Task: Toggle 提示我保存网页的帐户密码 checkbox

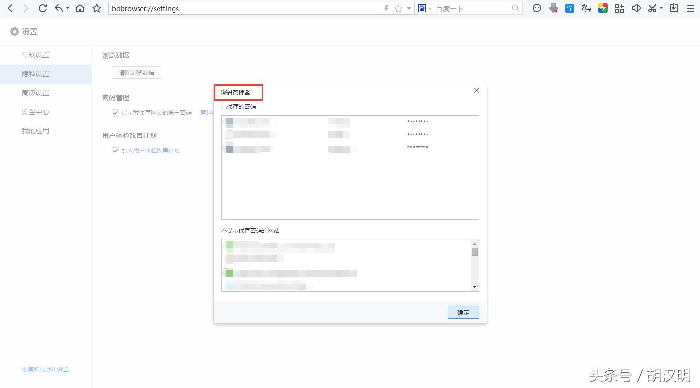Action: point(115,113)
